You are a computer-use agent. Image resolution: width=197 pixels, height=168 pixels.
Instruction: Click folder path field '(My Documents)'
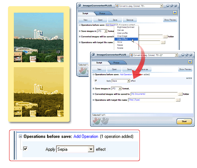click(154, 94)
